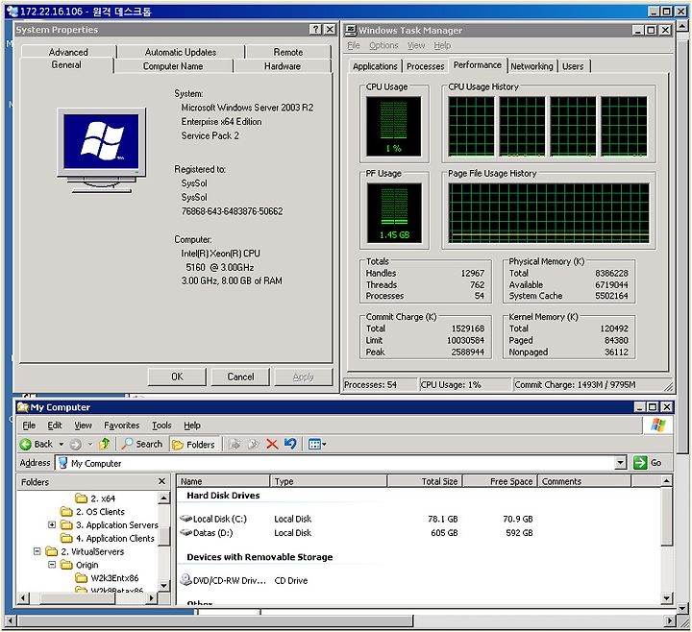Screen dimensions: 692x632
Task: Click the green Go button
Action: coord(648,463)
